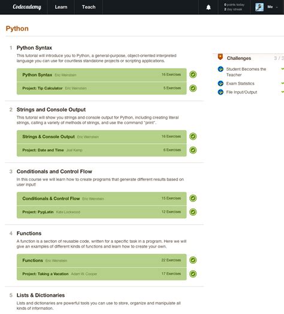The image size is (284, 314).
Task: Open Project: PygLatin
Action: [x=101, y=212]
